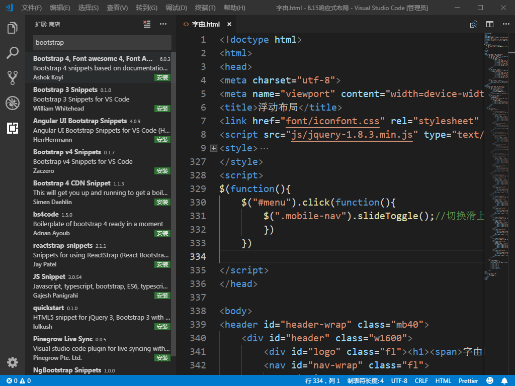The width and height of the screenshot is (515, 386).
Task: Open editor more actions ellipsis
Action: click(506, 24)
